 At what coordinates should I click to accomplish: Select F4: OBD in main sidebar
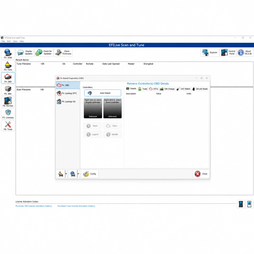8,78
